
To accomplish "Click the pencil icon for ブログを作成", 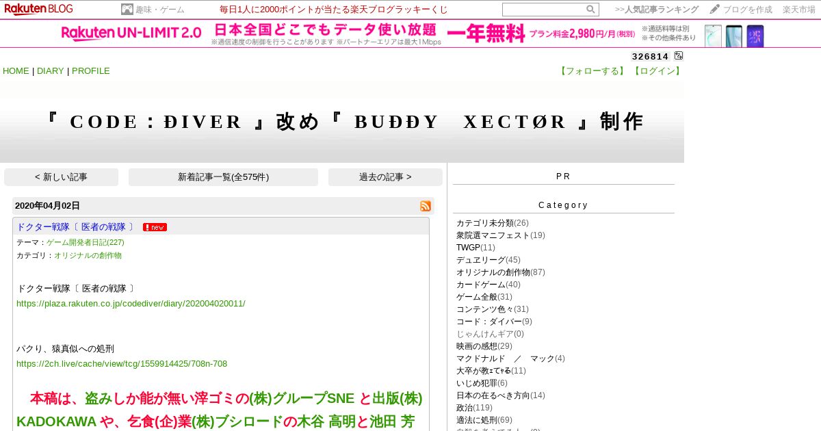I will tap(715, 10).
